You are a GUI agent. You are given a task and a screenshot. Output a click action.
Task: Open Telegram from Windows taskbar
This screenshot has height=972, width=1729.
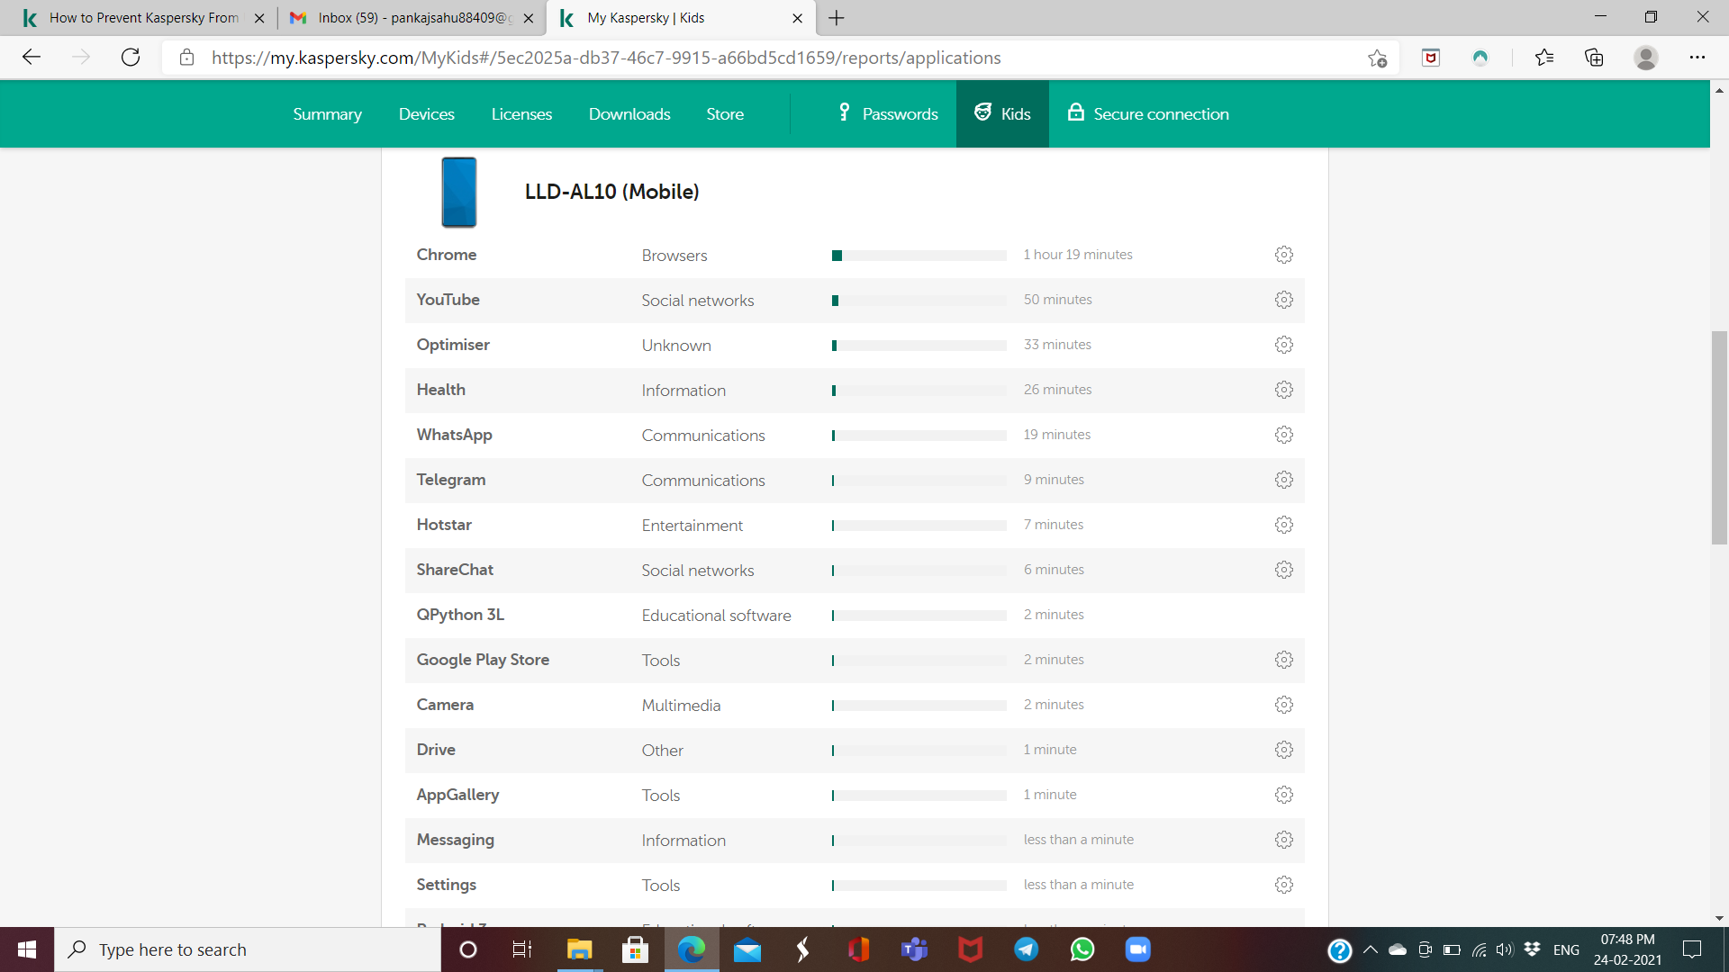coord(1027,949)
